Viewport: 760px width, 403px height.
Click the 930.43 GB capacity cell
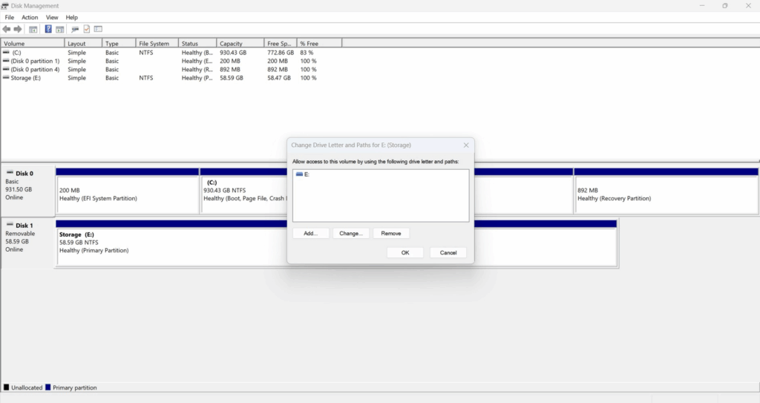(x=233, y=53)
